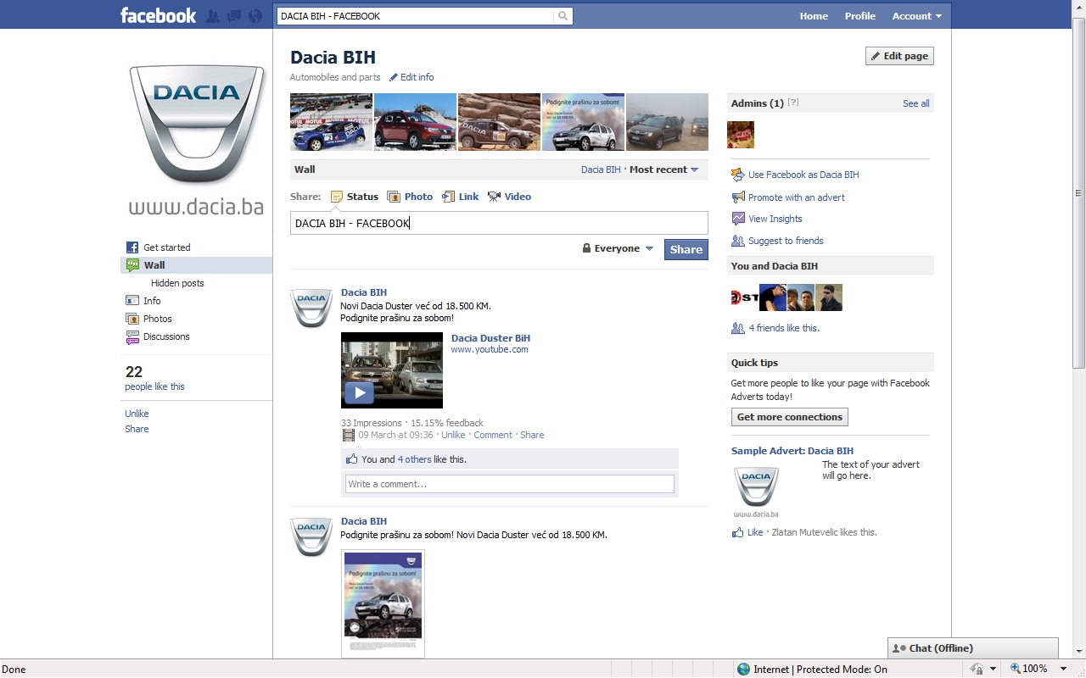The width and height of the screenshot is (1086, 678).
Task: Go to Home in top navigation
Action: coord(814,16)
